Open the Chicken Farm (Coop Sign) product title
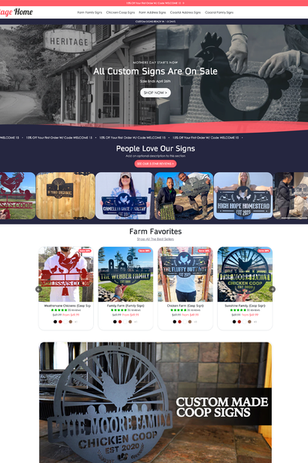The image size is (308, 463). tap(185, 306)
